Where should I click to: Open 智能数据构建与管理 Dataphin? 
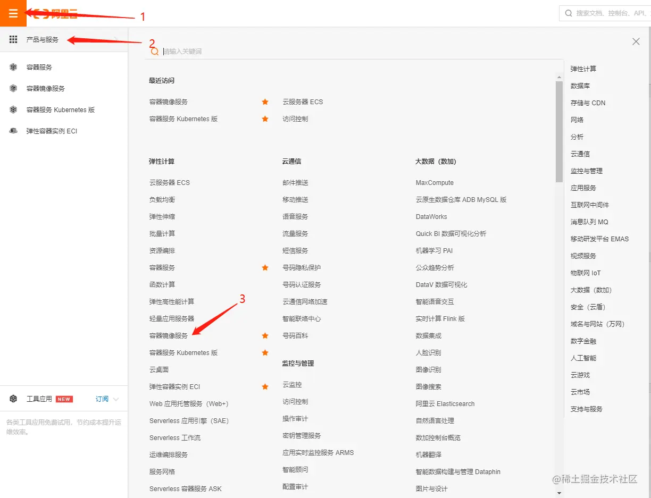click(x=458, y=471)
